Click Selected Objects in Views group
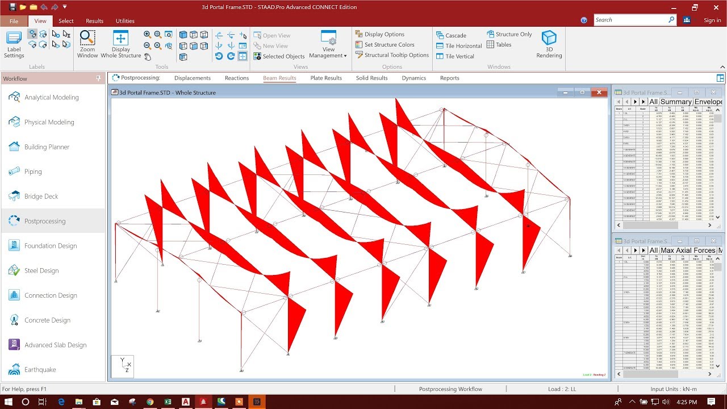This screenshot has width=727, height=409. point(279,56)
